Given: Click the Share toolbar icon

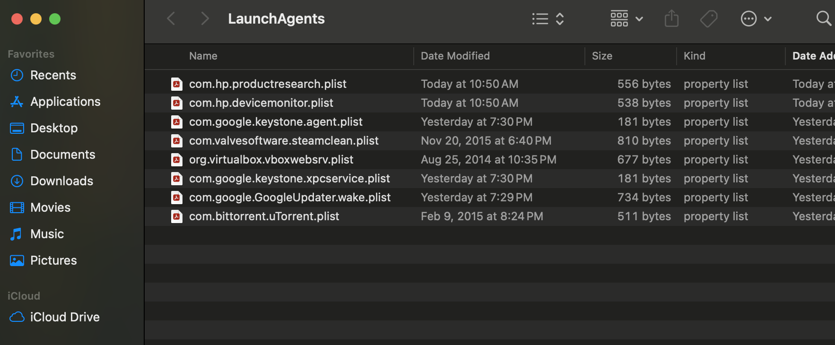Looking at the screenshot, I should tap(671, 19).
